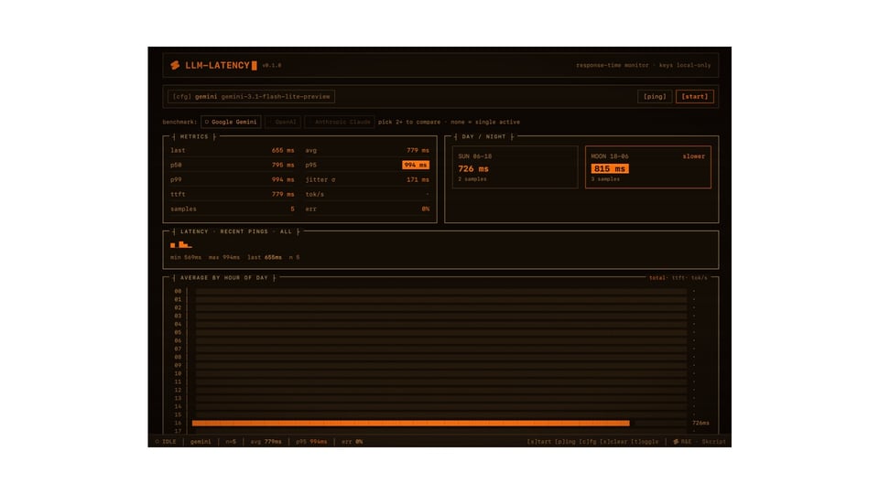
Task: Click '2 samples' under SUN card
Action: click(472, 179)
